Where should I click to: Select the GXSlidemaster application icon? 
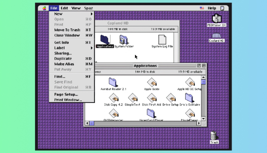coord(113,113)
